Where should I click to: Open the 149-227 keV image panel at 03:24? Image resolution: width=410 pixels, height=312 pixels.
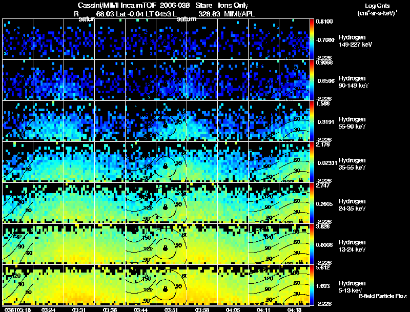[48, 39]
